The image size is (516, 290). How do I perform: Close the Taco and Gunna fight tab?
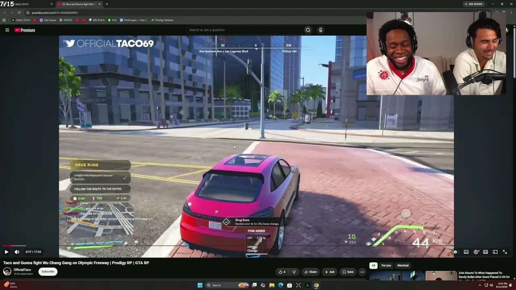click(99, 4)
